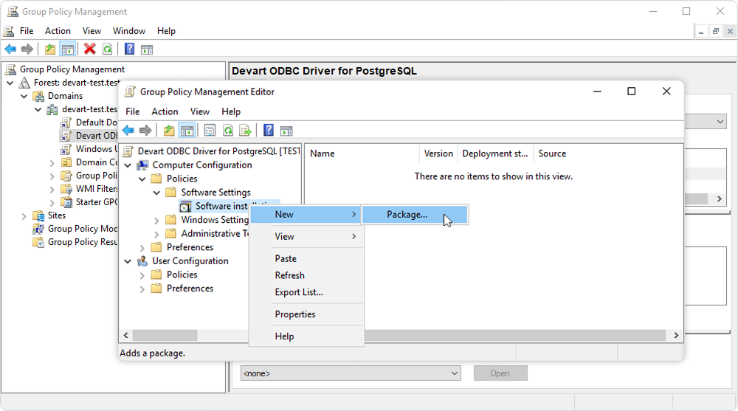Viewport: 738px width, 411px height.
Task: Click Name column header
Action: point(363,154)
